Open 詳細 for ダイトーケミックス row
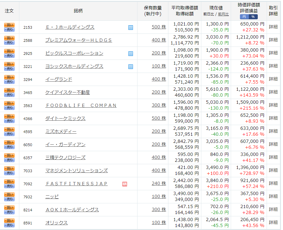 click(273, 118)
